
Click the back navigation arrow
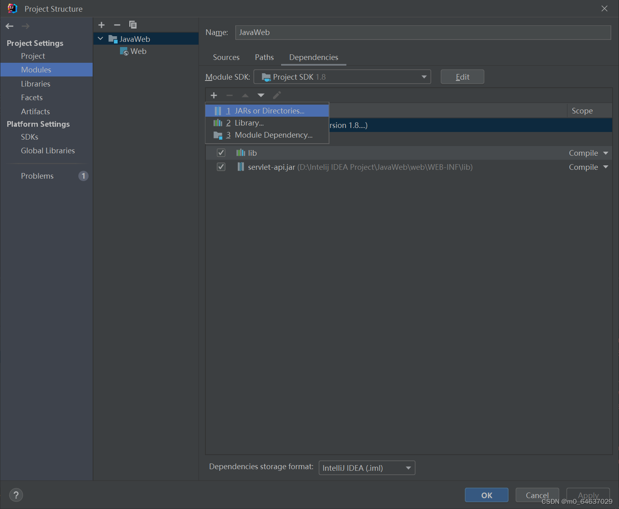click(10, 26)
